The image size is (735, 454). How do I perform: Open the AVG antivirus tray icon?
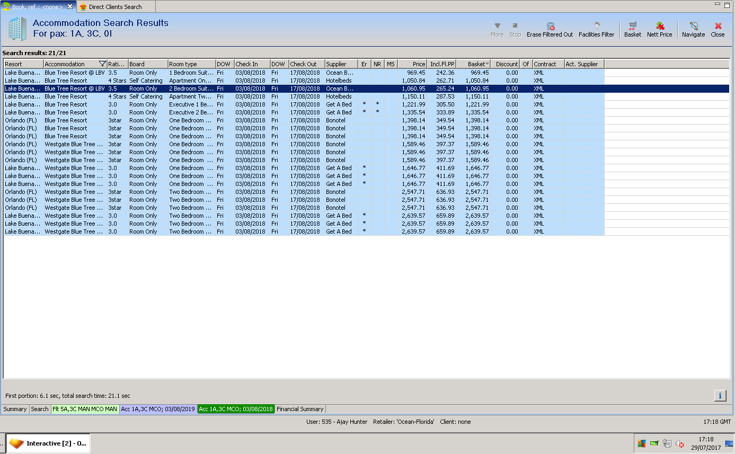pos(642,444)
